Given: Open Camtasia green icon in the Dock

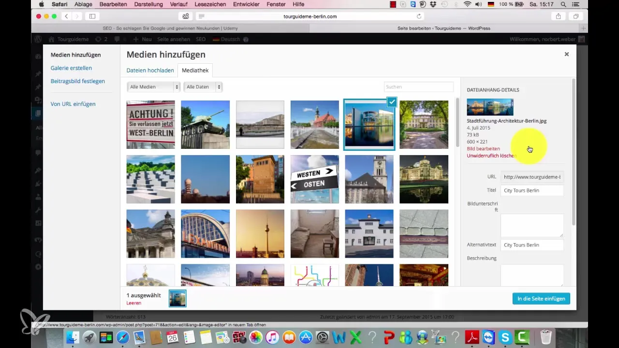Looking at the screenshot, I should pos(521,337).
